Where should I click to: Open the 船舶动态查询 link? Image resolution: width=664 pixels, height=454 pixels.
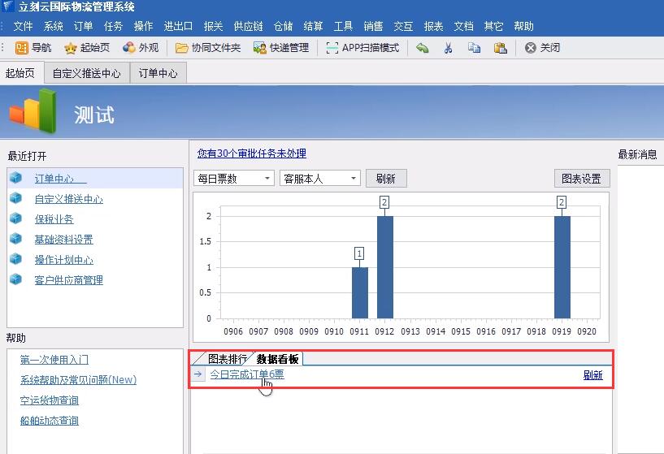pyautogui.click(x=49, y=421)
